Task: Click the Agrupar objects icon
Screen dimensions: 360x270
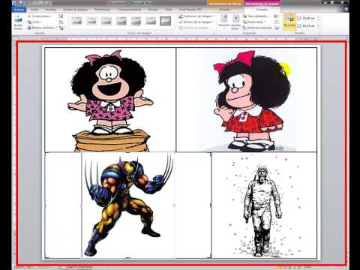Action: coord(276,22)
